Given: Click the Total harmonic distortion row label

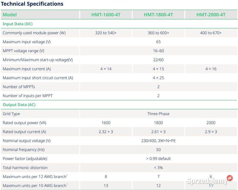Looking at the screenshot, I should [x=25, y=168].
